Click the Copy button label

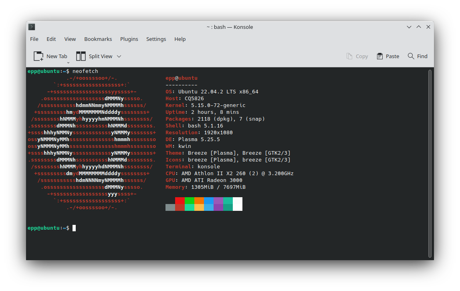pyautogui.click(x=362, y=57)
